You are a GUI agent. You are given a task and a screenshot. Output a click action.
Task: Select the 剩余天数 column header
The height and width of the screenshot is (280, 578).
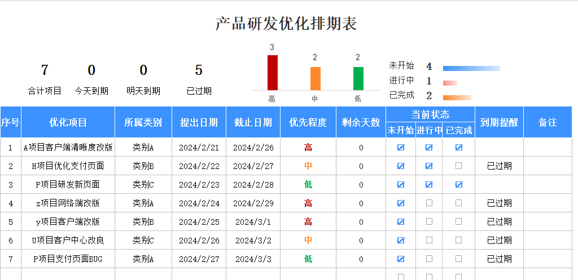coord(361,122)
